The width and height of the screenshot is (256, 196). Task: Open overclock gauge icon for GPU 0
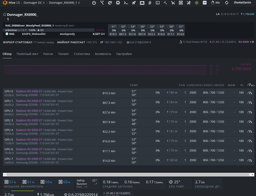(250, 93)
